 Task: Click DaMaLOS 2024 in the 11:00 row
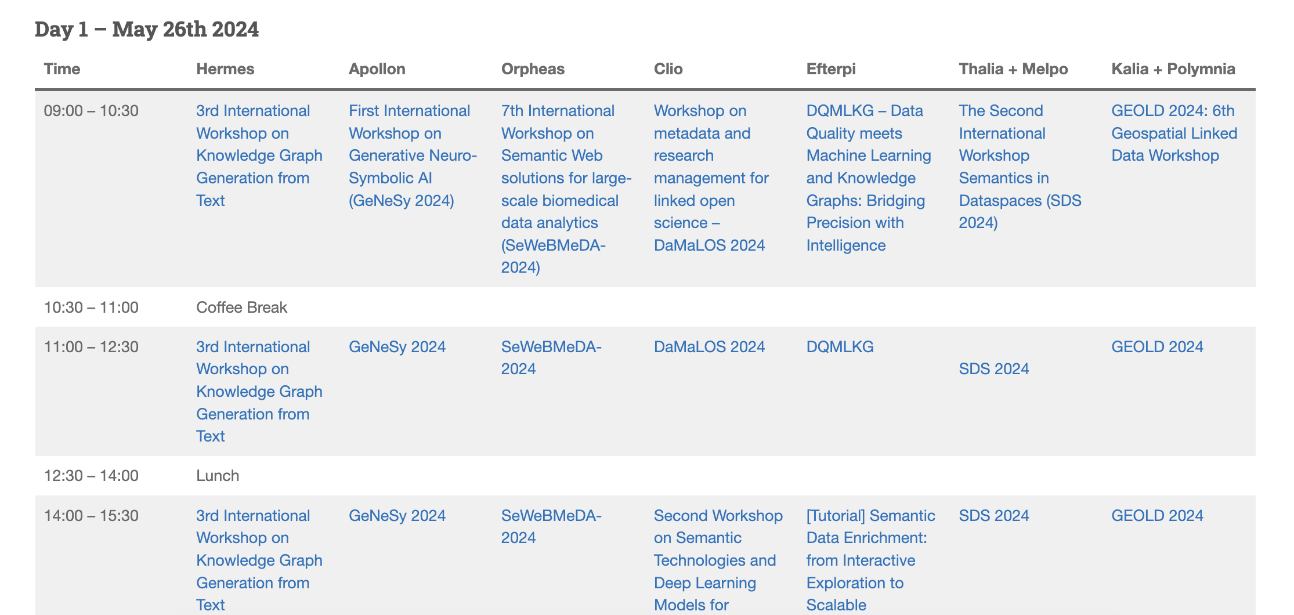click(x=709, y=347)
